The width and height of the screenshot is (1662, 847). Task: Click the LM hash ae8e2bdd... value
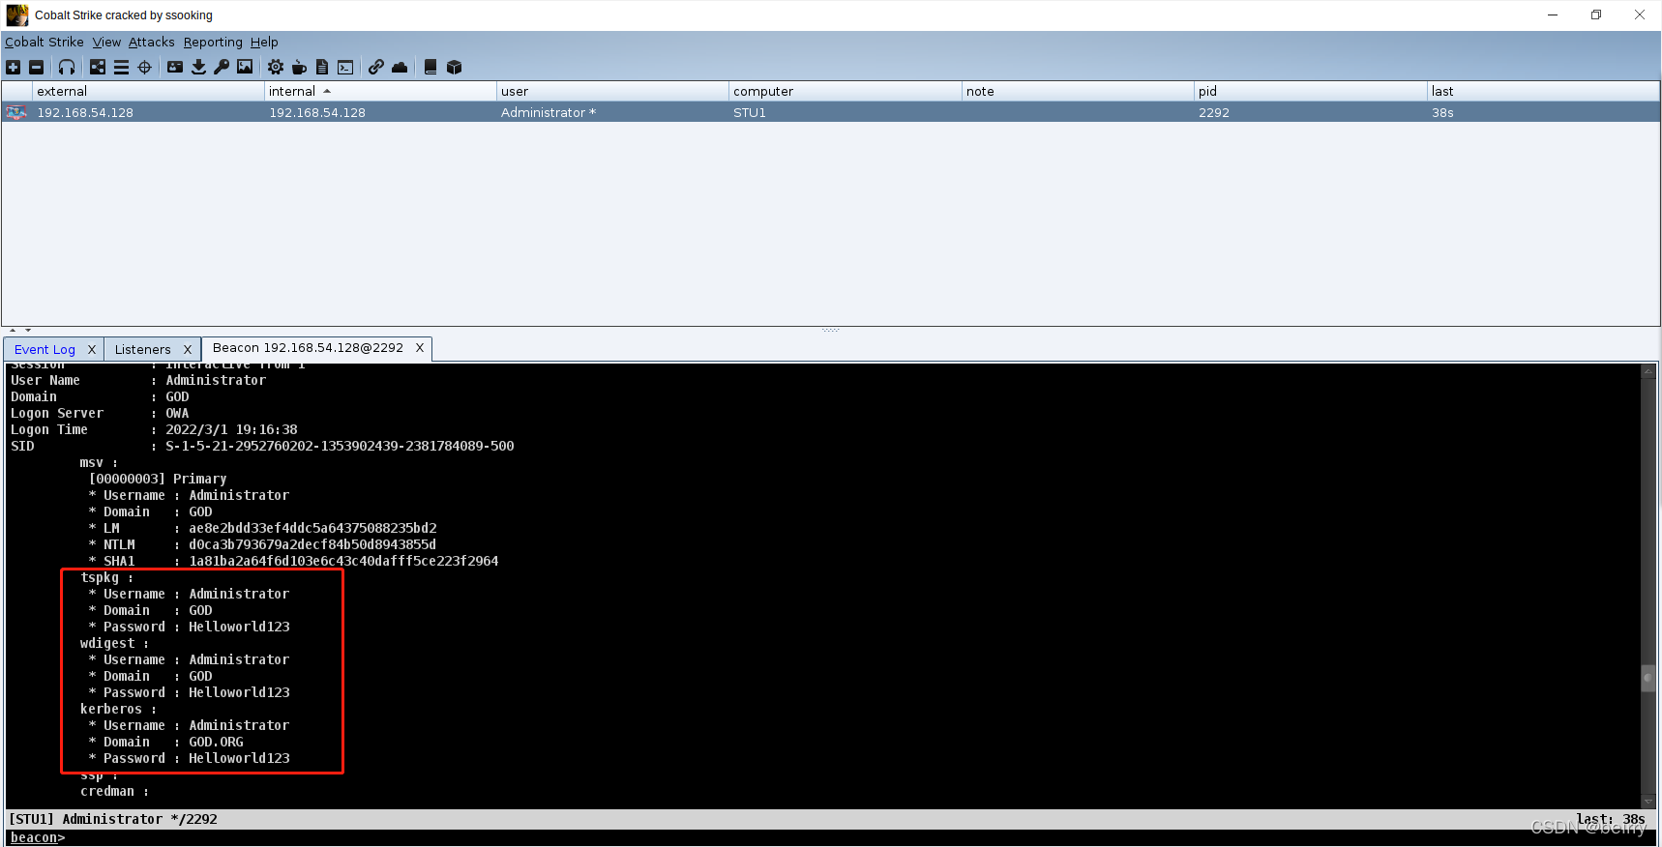312,528
